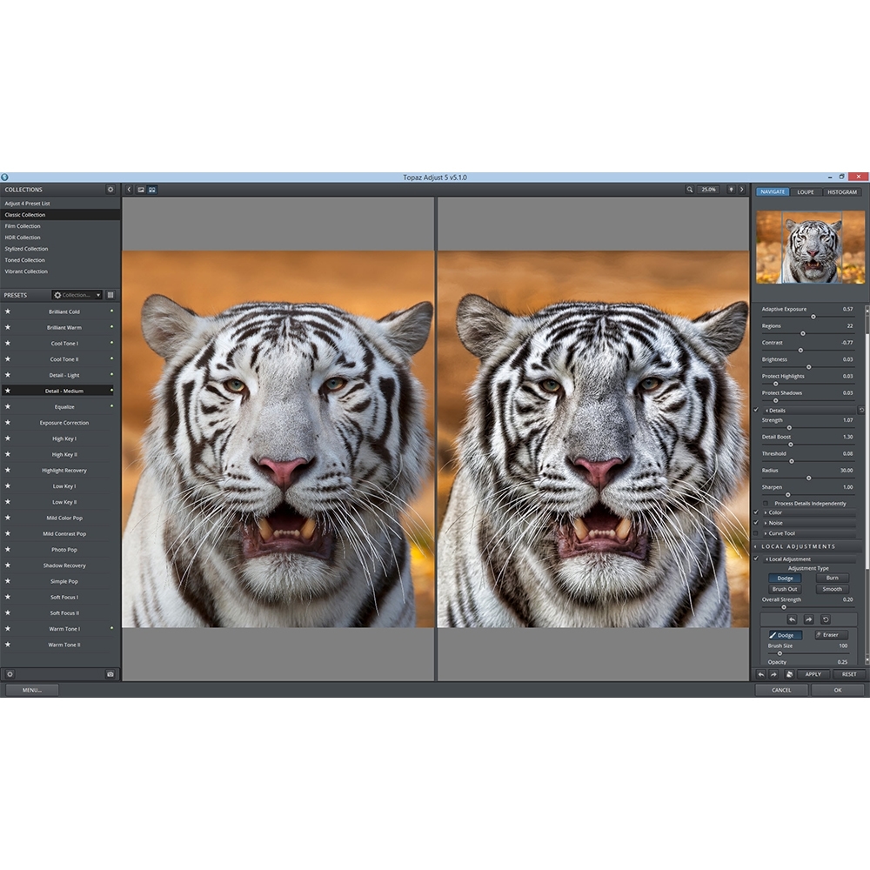Click the Adaptive Exposure slider handle

[813, 317]
